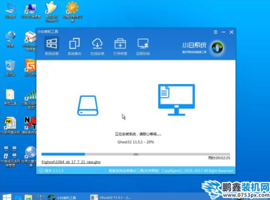270x200 pixels.
Task: Click the version check icon in footer
Action: (x=41, y=170)
